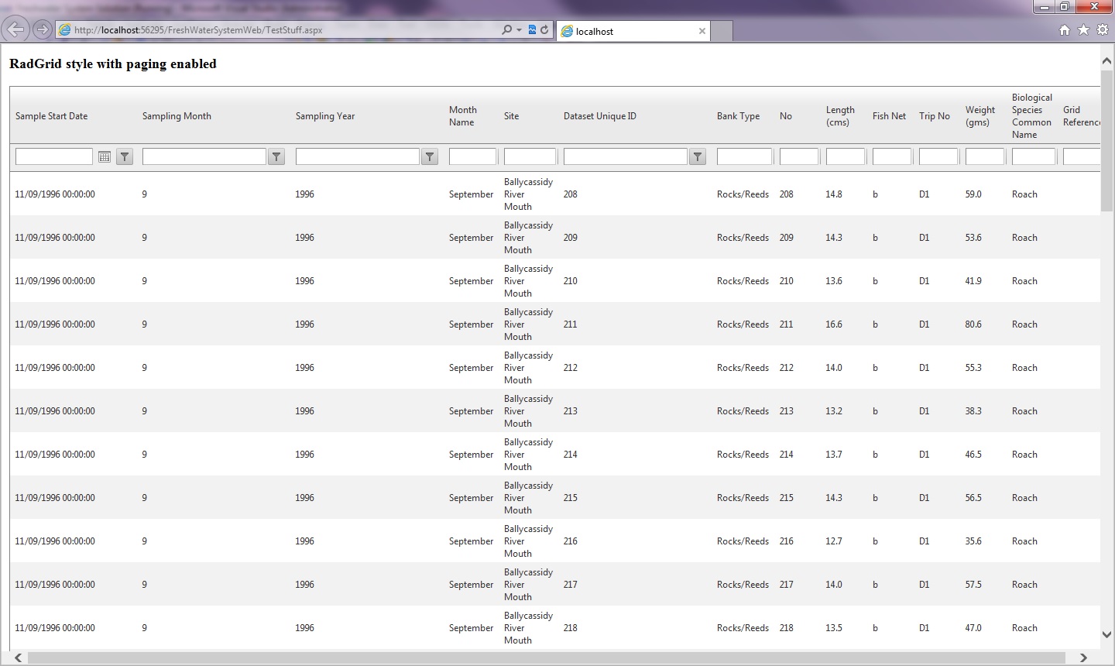Viewport: 1115px width, 666px height.
Task: Sort by Month Name header
Action: click(x=463, y=116)
